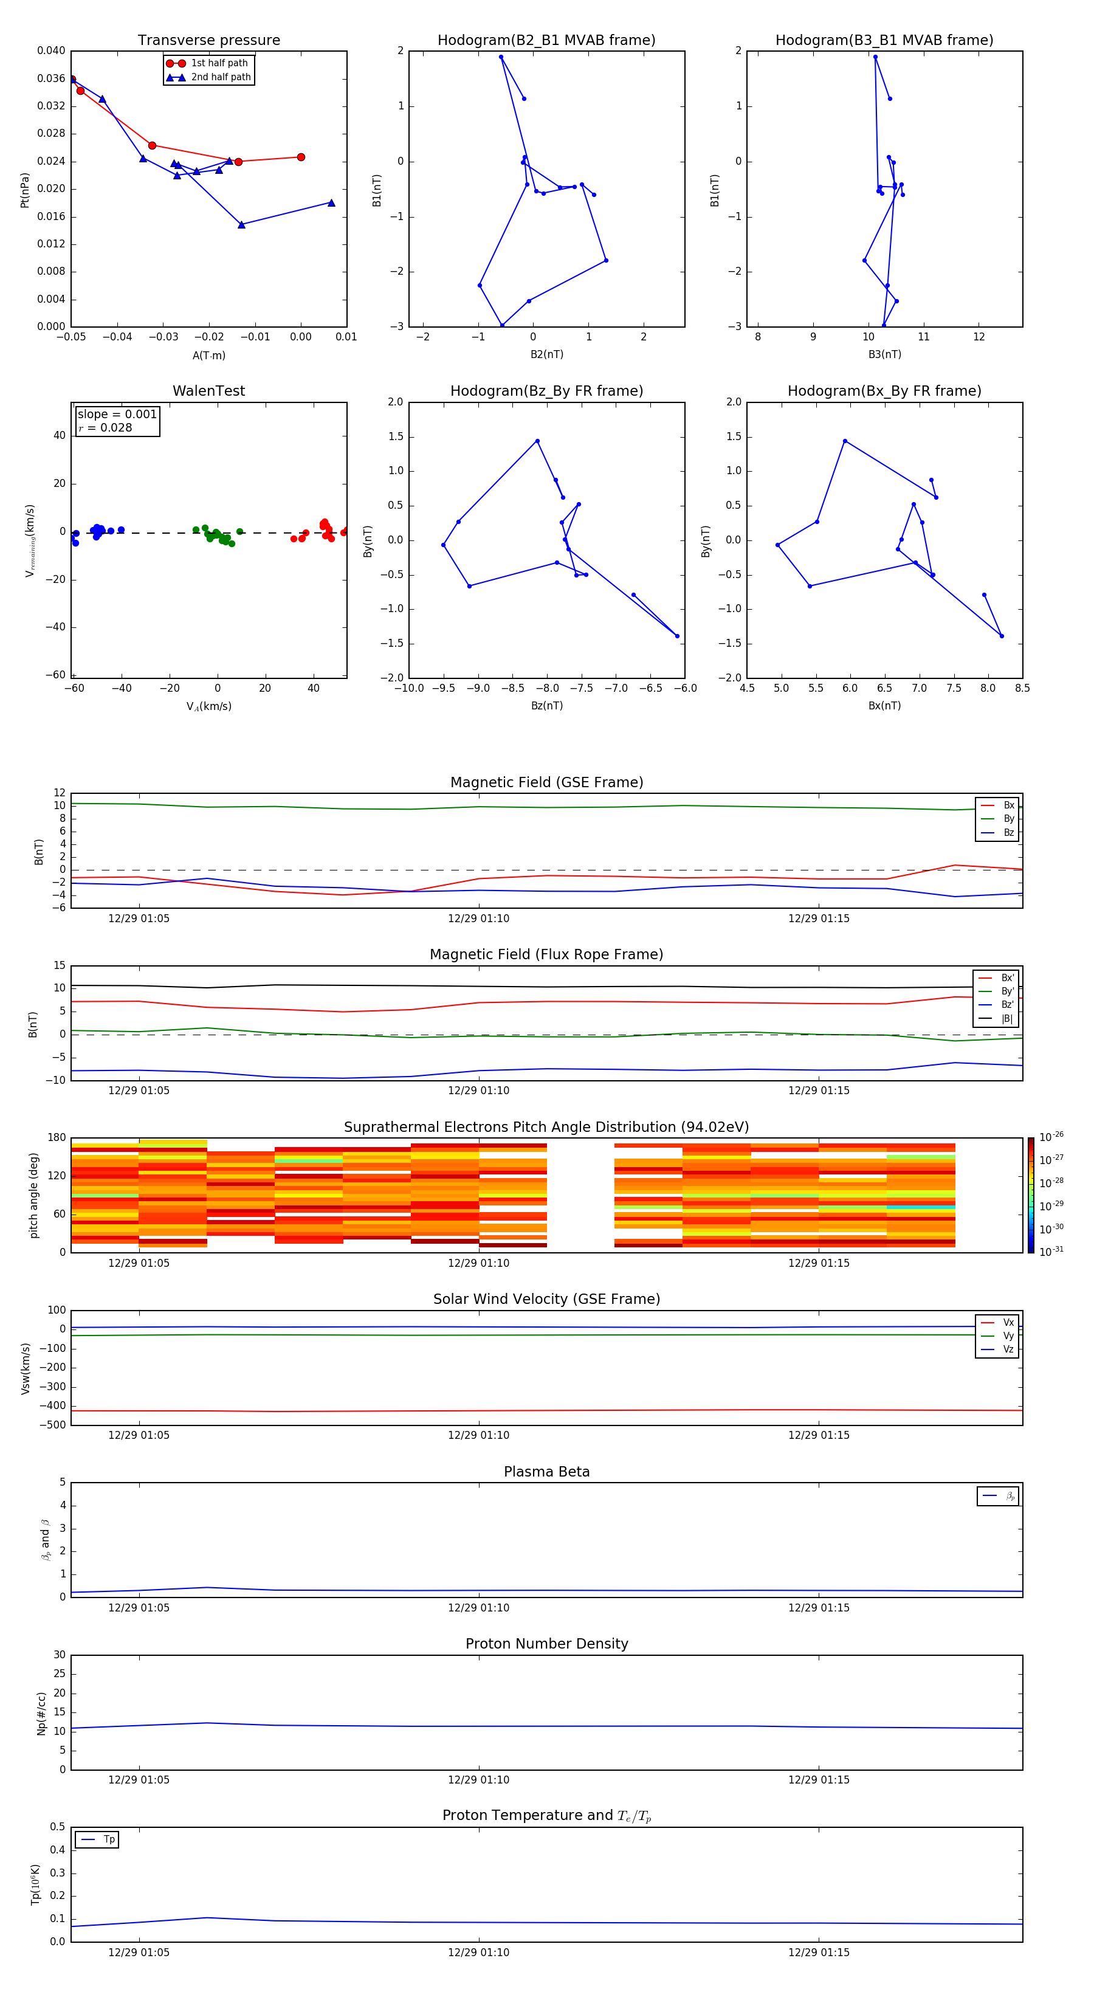Click the Vy legend entry in solar wind plot
This screenshot has height=2006, width=1094.
998,1336
